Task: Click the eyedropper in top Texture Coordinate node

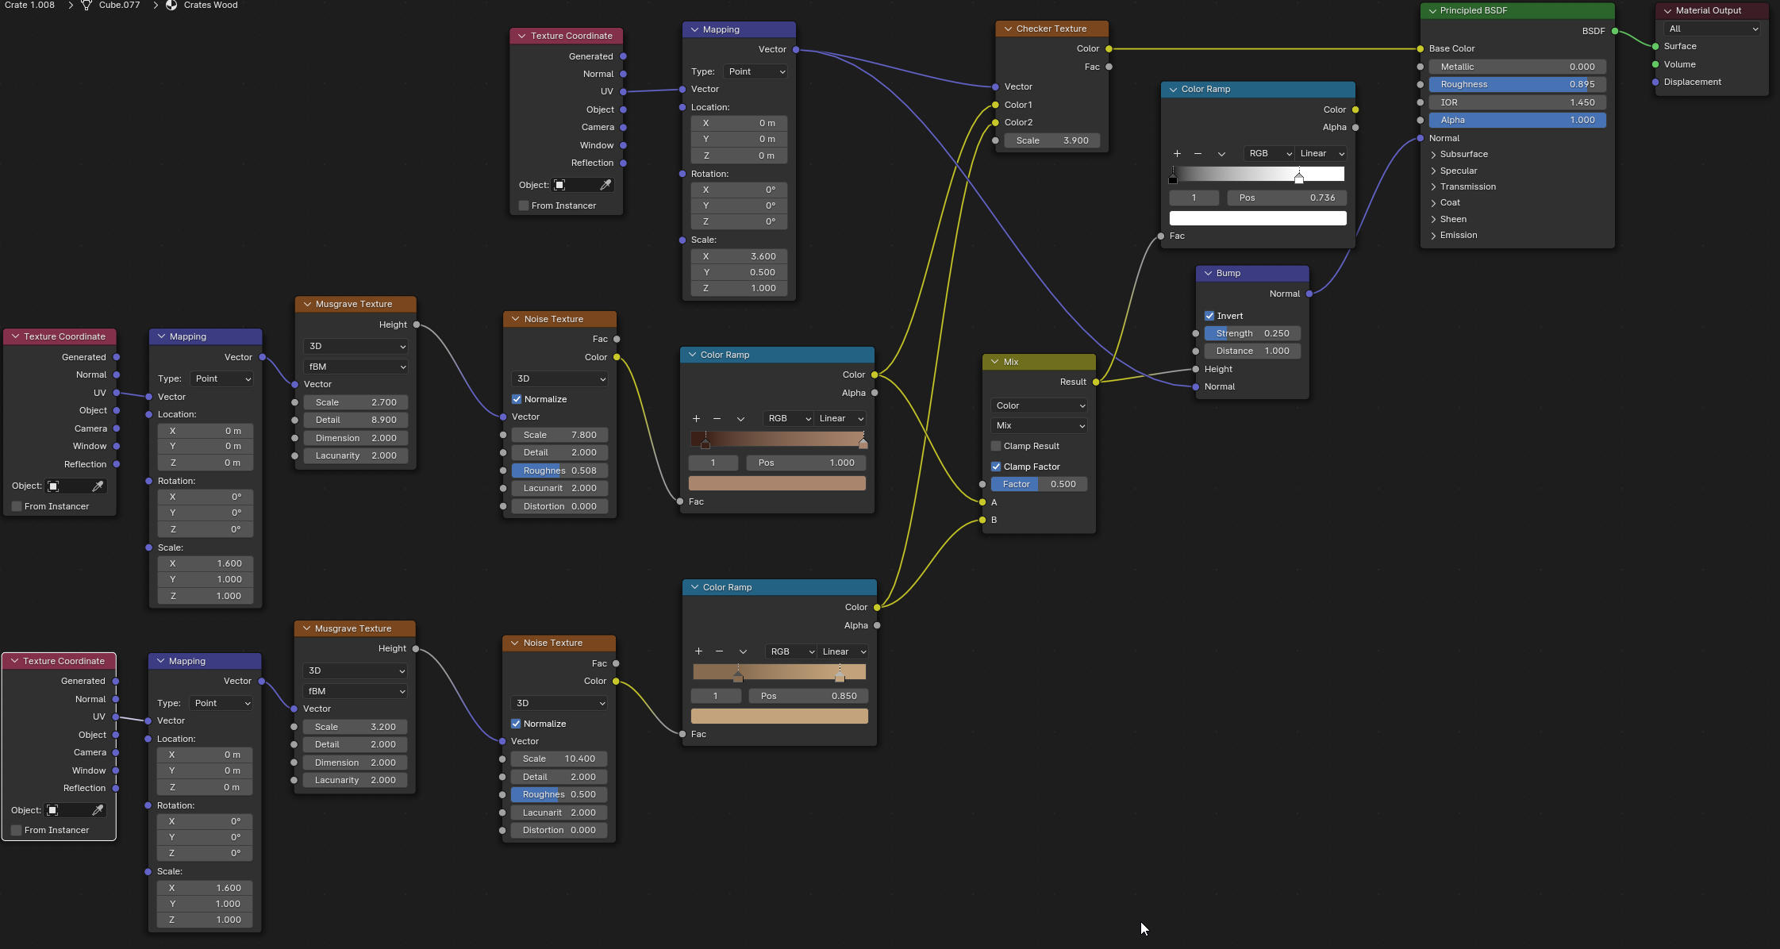Action: (606, 185)
